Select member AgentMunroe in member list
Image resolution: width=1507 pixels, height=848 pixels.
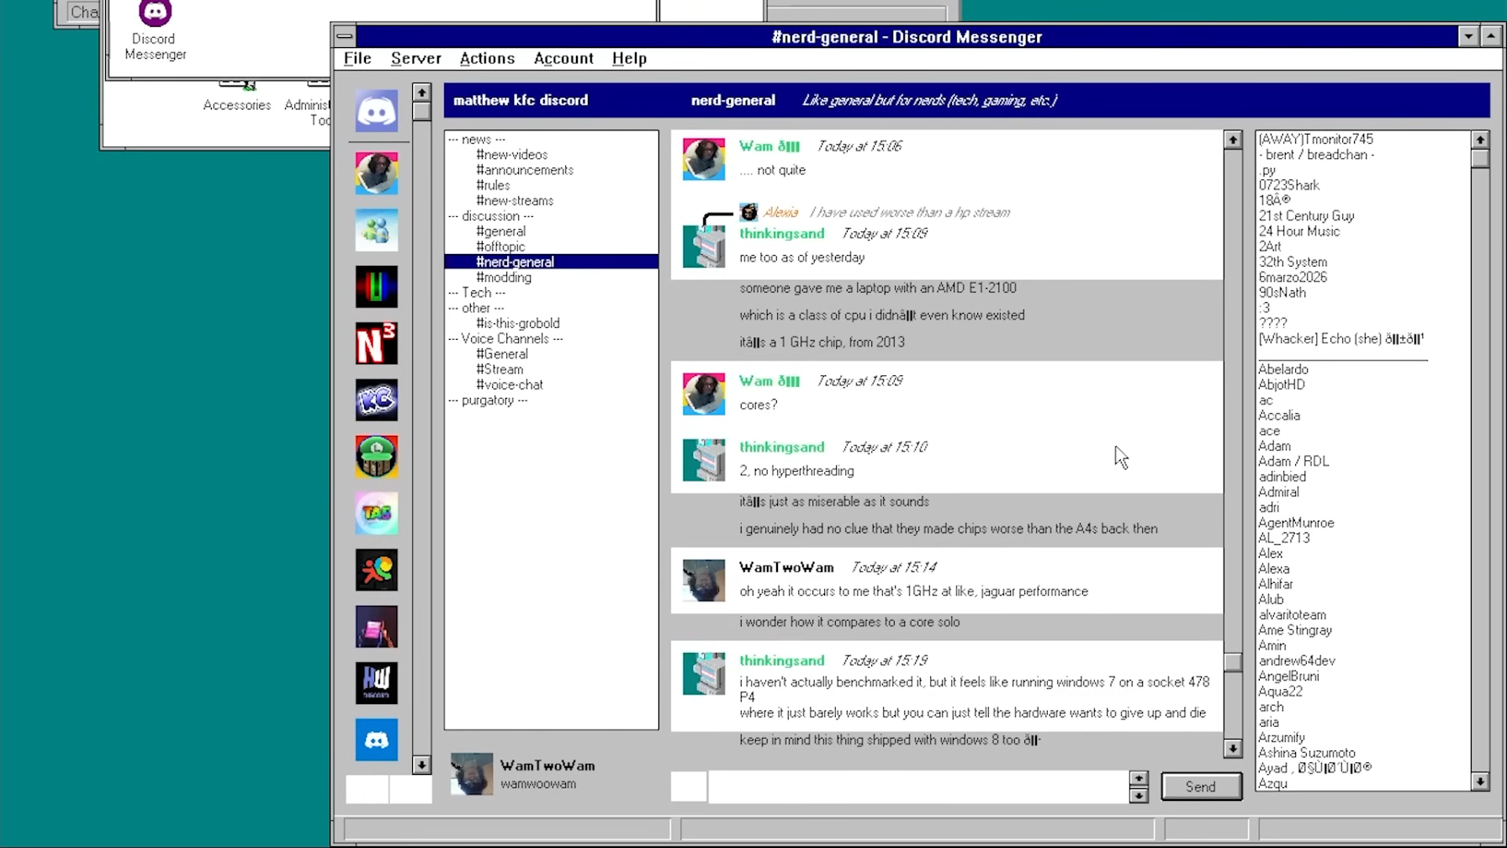click(x=1296, y=522)
